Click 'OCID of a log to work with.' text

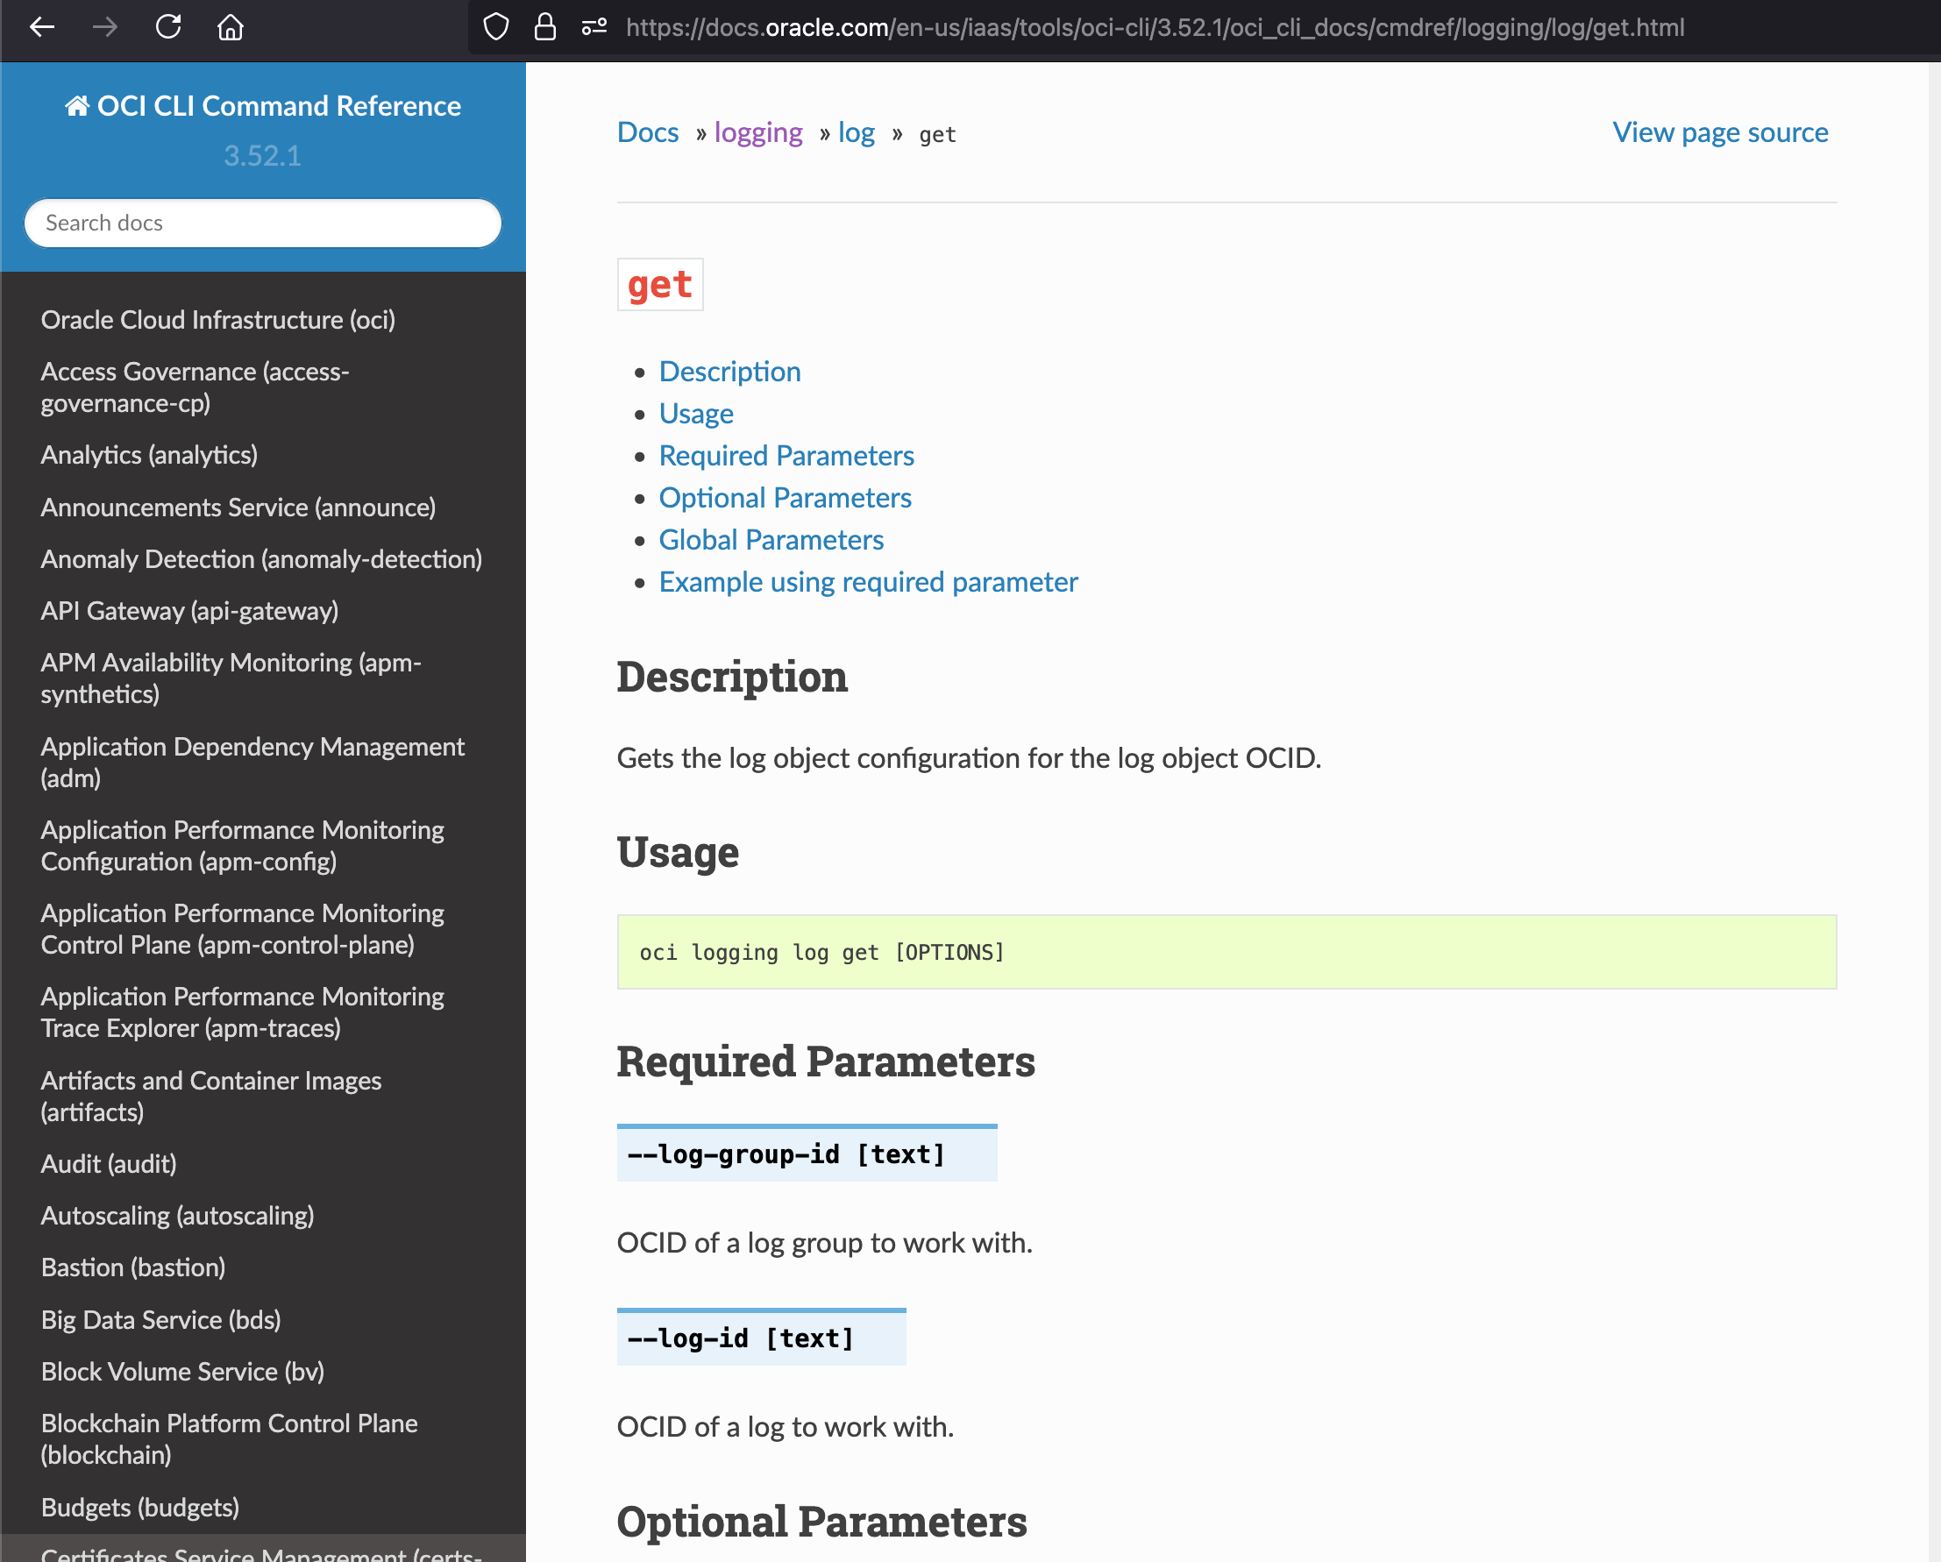pyautogui.click(x=785, y=1427)
